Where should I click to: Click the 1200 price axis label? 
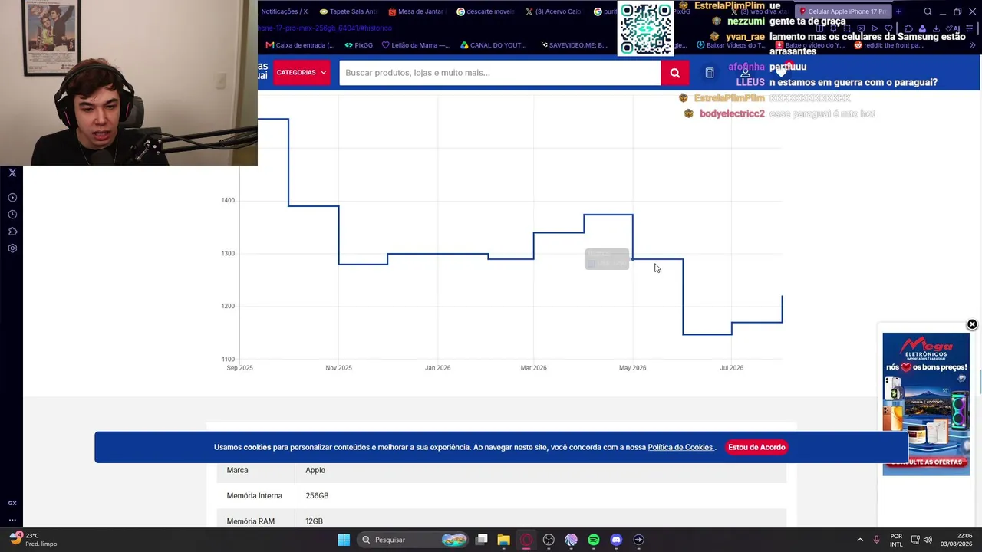[228, 307]
